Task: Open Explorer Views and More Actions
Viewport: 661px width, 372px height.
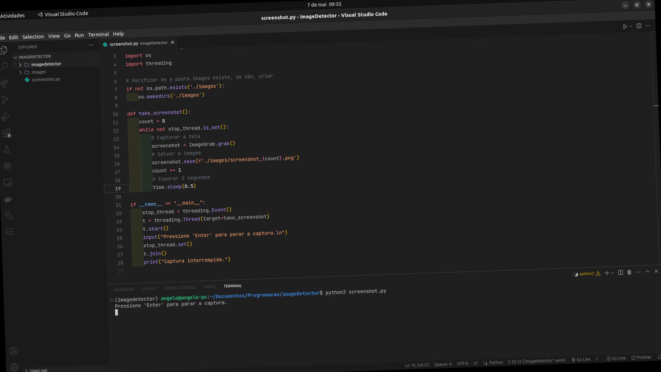Action: 91,45
